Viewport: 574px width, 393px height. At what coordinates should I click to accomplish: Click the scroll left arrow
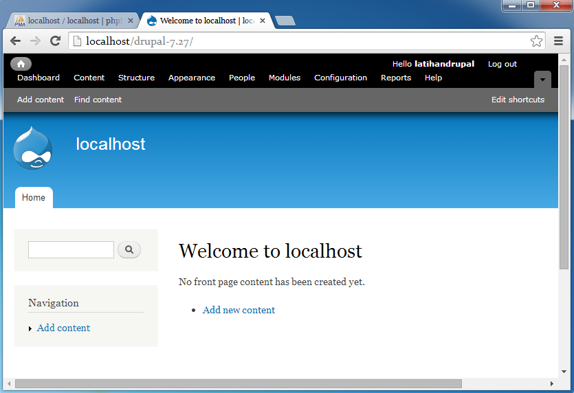[x=9, y=383]
